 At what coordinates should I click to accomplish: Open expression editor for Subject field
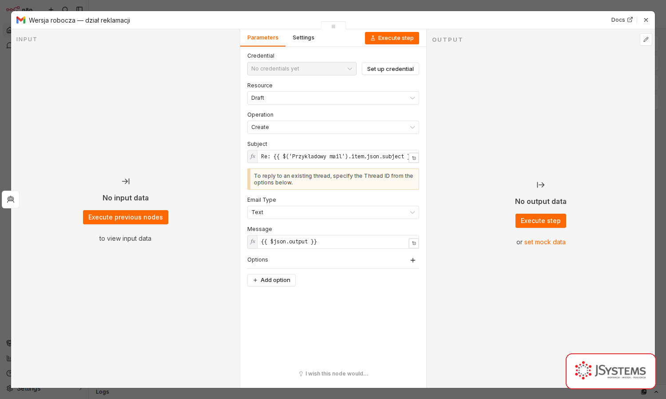[414, 158]
